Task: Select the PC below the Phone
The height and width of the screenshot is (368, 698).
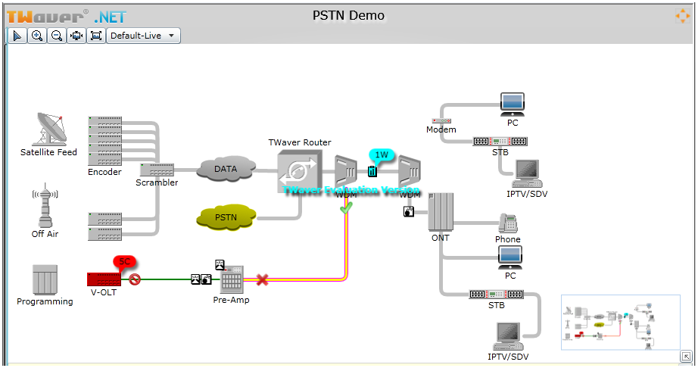Action: point(510,258)
